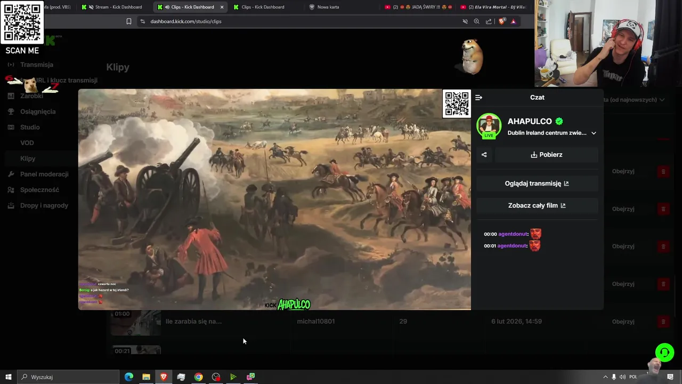The image size is (682, 384).
Task: Select clip title Ile zarabia się na...
Action: click(x=193, y=322)
